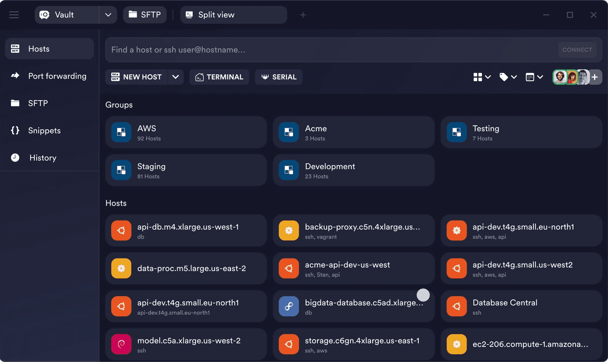Click the hamburger menu icon

click(x=14, y=15)
